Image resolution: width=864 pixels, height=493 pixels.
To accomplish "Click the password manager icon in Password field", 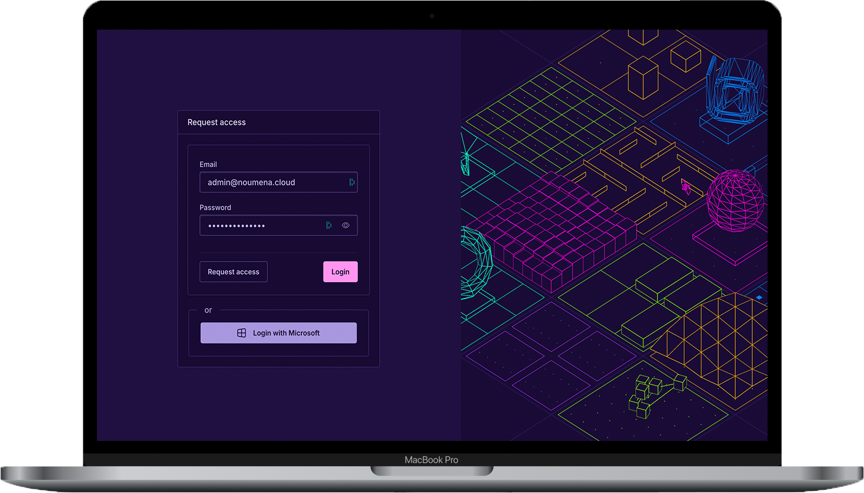I will [329, 225].
